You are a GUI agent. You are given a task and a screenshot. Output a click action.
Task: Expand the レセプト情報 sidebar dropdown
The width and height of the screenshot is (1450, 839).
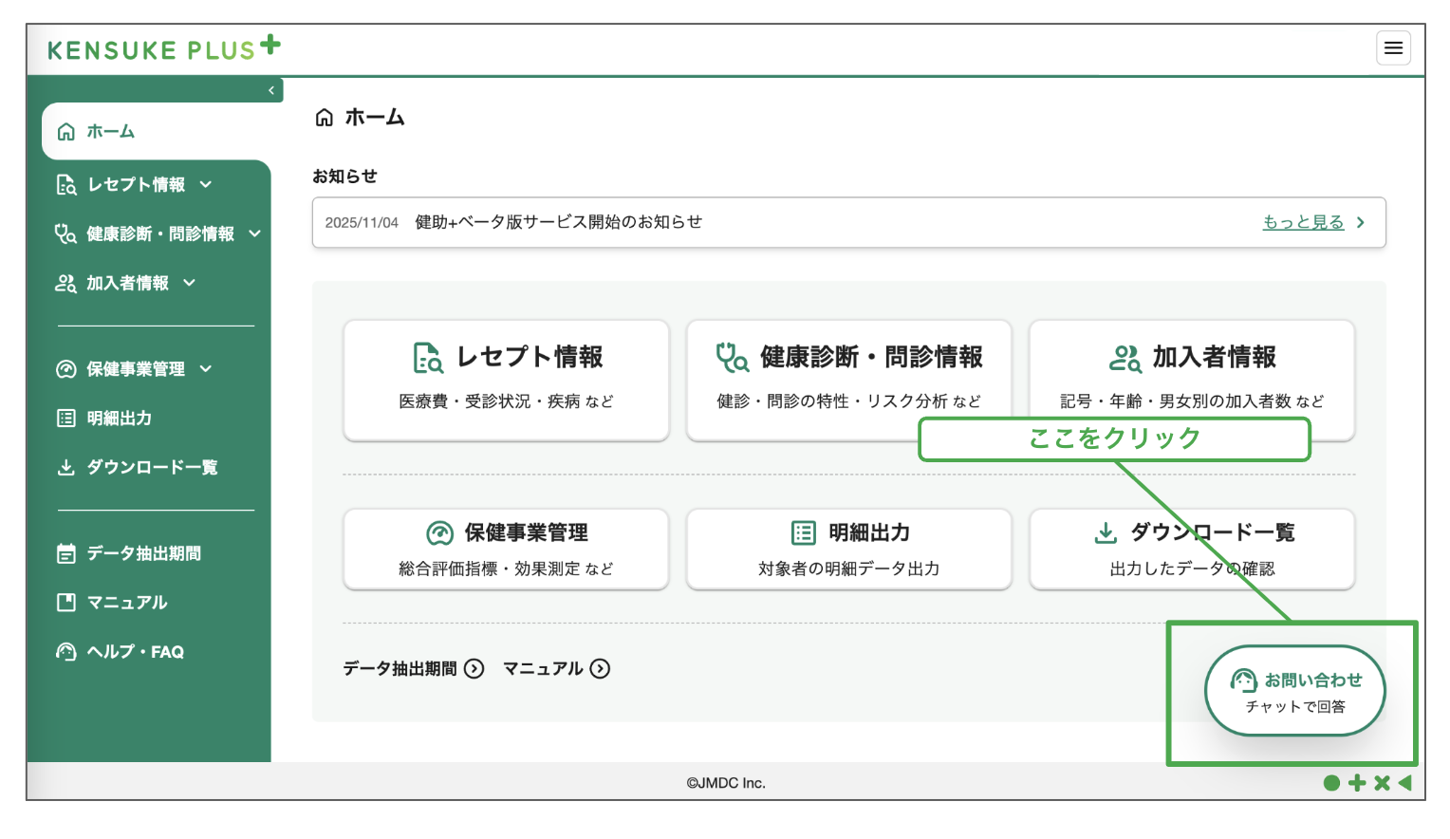[x=205, y=184]
